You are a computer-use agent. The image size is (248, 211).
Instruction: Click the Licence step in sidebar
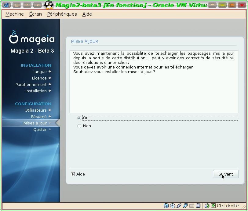click(39, 78)
